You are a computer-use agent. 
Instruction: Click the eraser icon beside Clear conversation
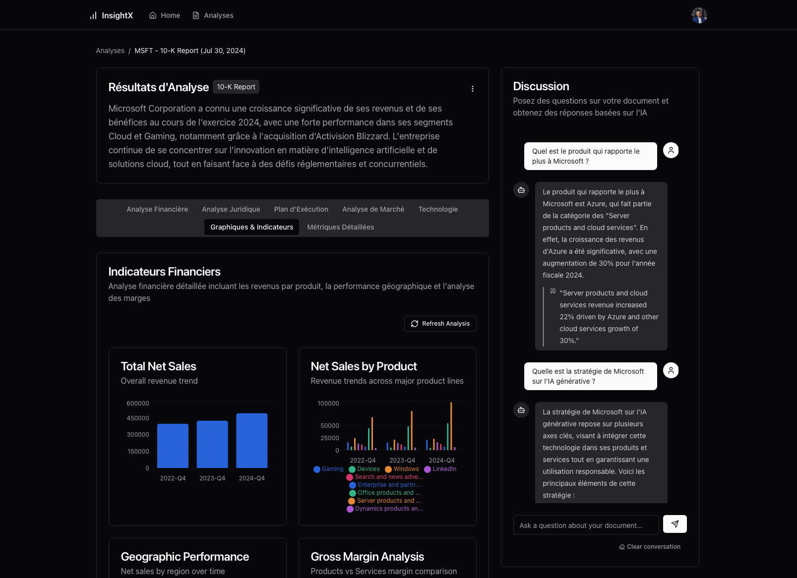[622, 547]
